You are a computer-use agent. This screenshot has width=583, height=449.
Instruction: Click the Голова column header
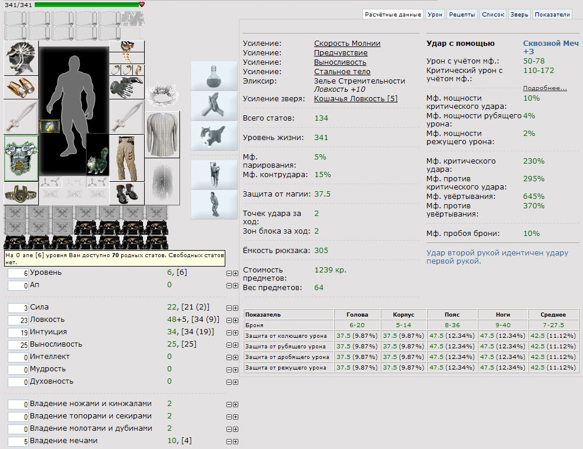point(357,315)
